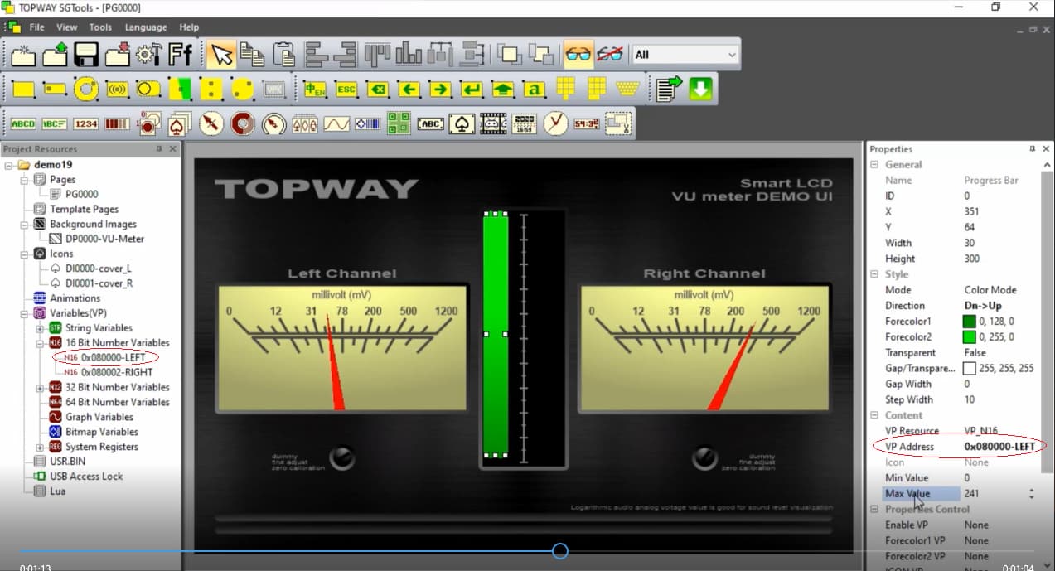Click the Max Value increment arrow
The height and width of the screenshot is (571, 1055).
point(1033,490)
